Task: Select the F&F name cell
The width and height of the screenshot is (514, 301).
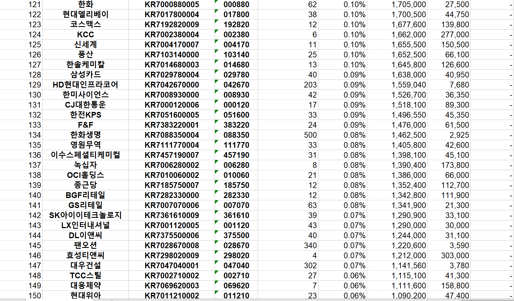Action: (x=86, y=125)
